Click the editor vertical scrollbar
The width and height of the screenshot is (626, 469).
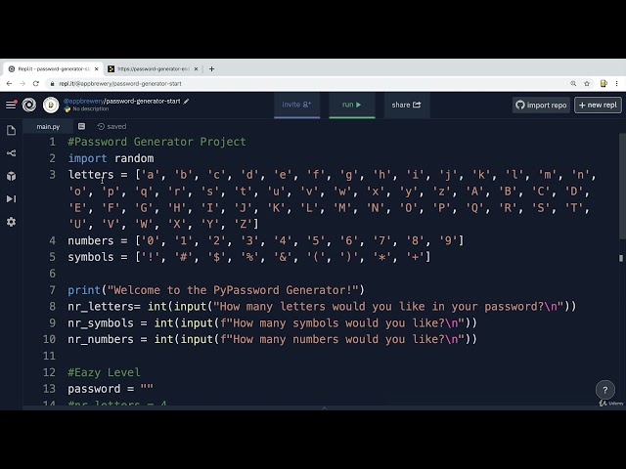[622, 187]
